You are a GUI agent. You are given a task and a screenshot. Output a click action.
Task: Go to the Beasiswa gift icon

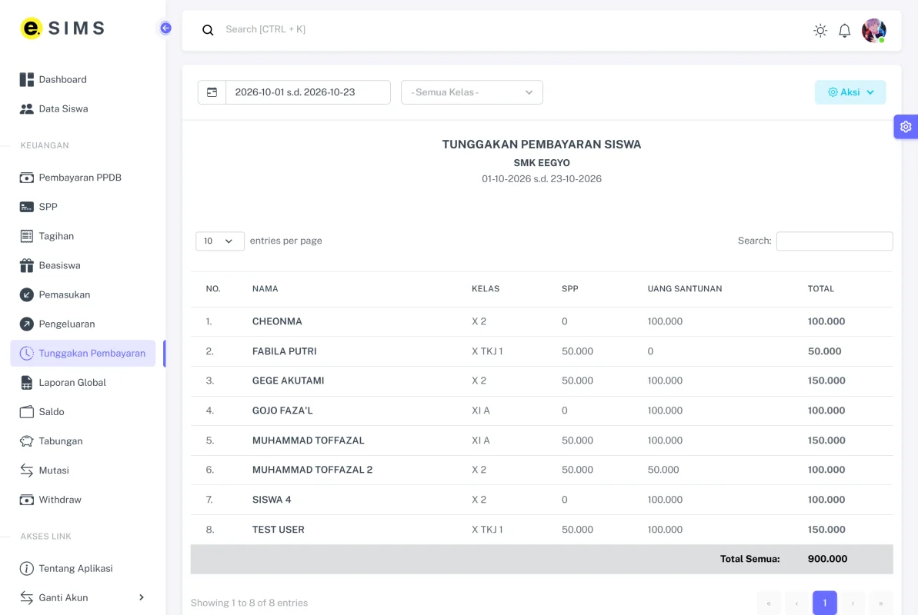[x=27, y=265]
